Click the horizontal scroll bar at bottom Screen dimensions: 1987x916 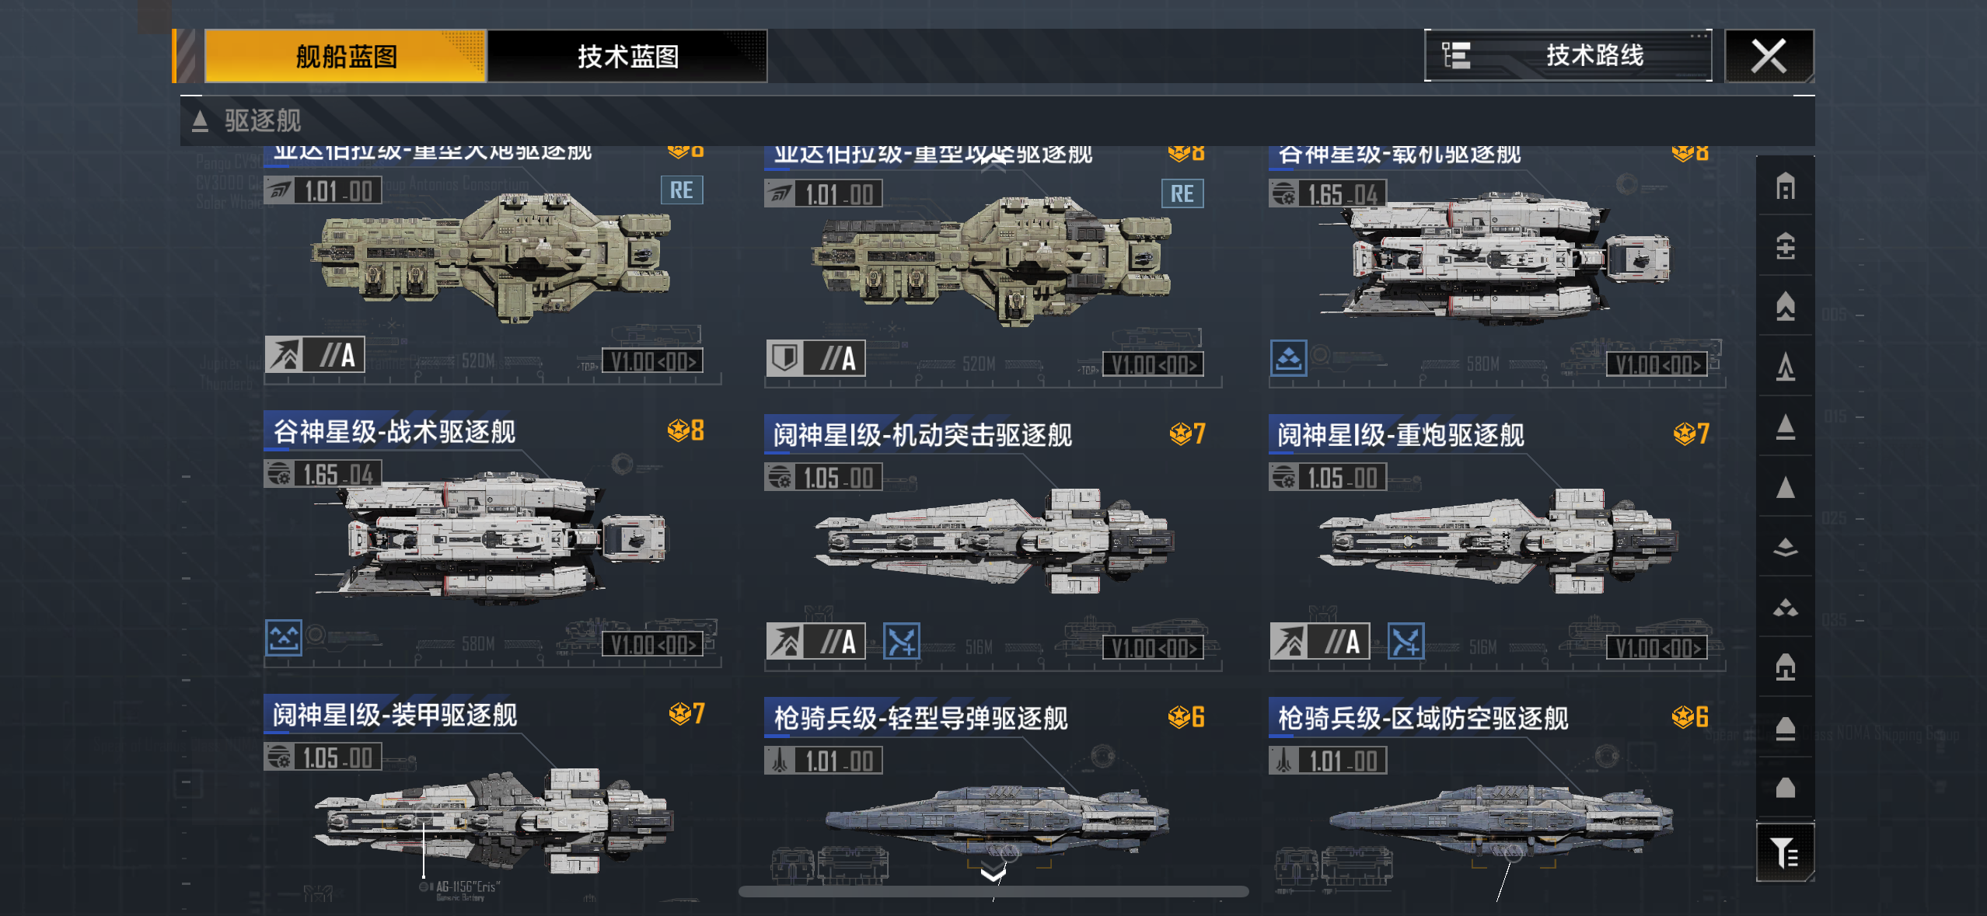coord(993,892)
